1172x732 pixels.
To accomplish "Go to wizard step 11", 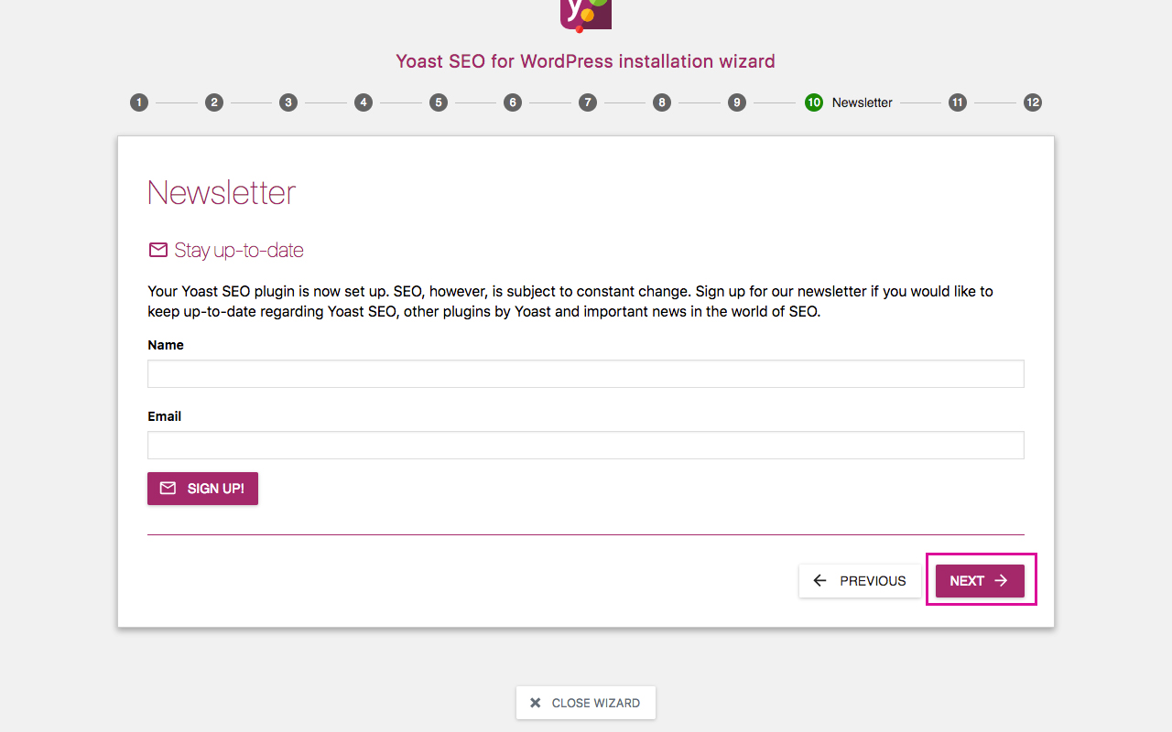I will click(x=958, y=102).
